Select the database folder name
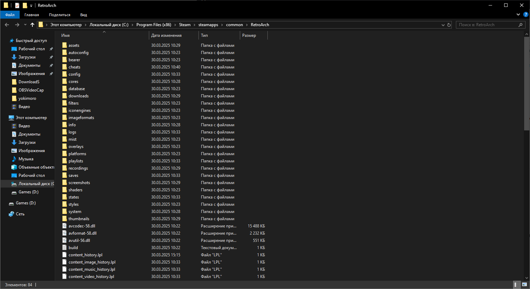The image size is (530, 289). tap(77, 89)
